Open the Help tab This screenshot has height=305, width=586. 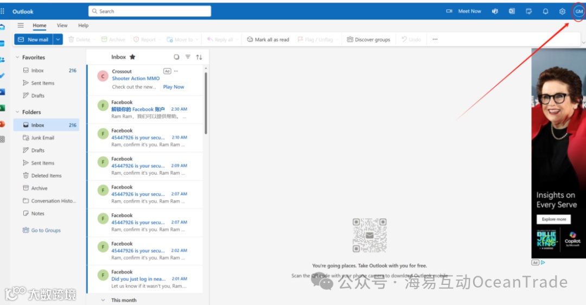pos(84,26)
